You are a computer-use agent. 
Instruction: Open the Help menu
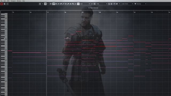point(24,1)
